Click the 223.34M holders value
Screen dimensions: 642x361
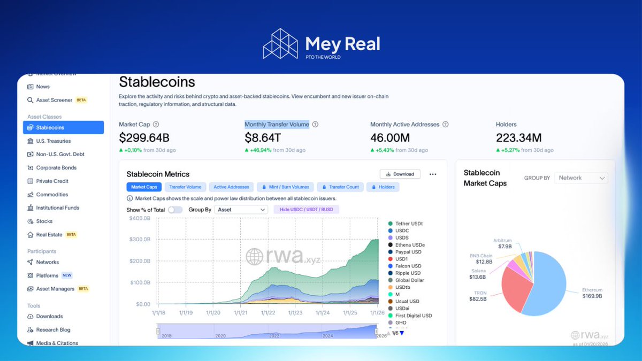pyautogui.click(x=518, y=137)
